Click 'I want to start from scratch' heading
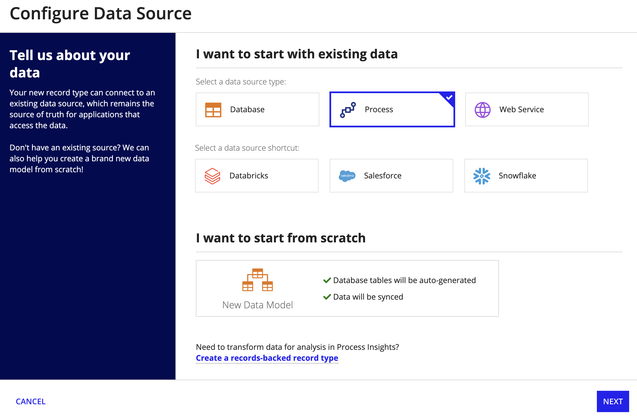Screen dimensions: 637x418 281,238
